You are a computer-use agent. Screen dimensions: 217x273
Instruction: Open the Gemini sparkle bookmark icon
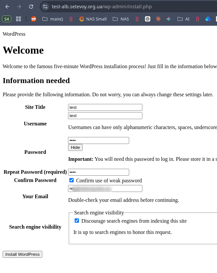(x=169, y=19)
